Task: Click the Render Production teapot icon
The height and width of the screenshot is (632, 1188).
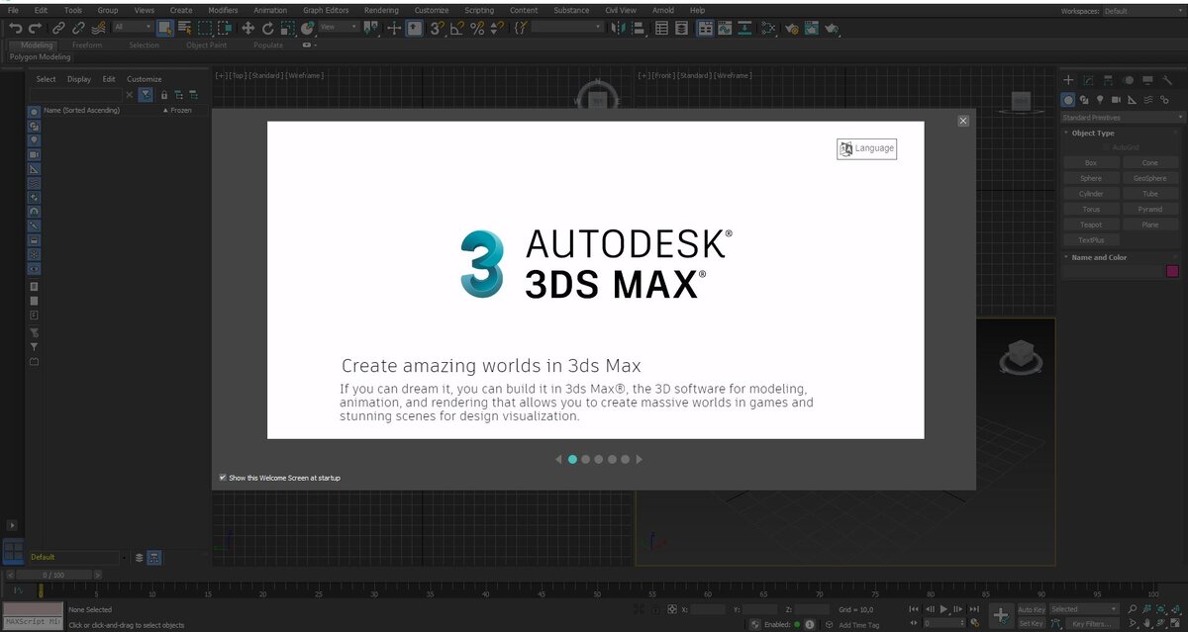Action: 834,29
